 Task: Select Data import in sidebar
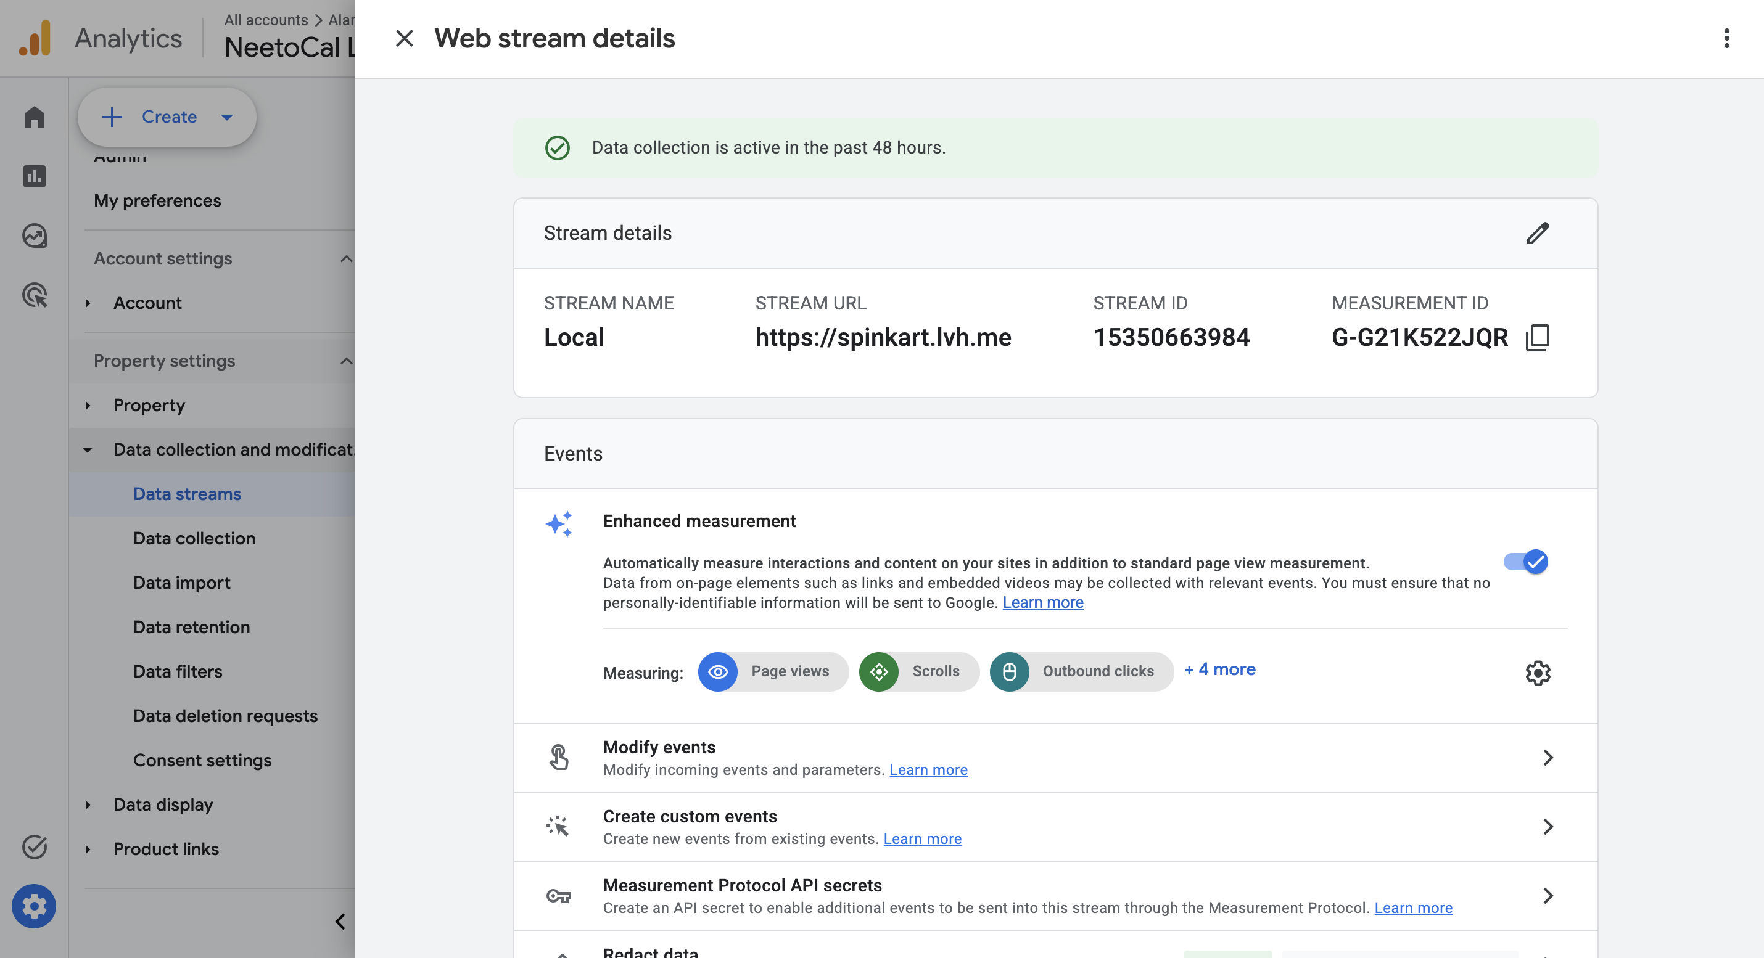point(181,583)
